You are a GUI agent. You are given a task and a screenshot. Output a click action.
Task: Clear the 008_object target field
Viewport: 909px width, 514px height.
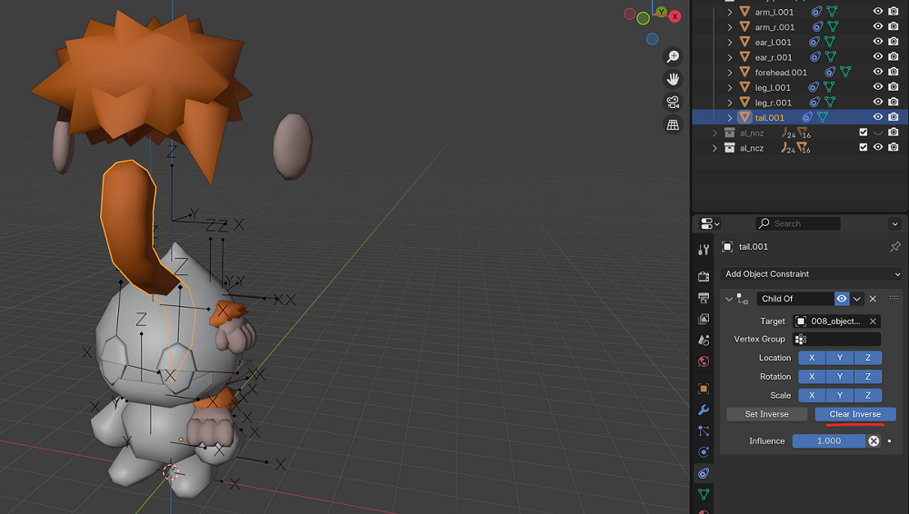coord(873,321)
